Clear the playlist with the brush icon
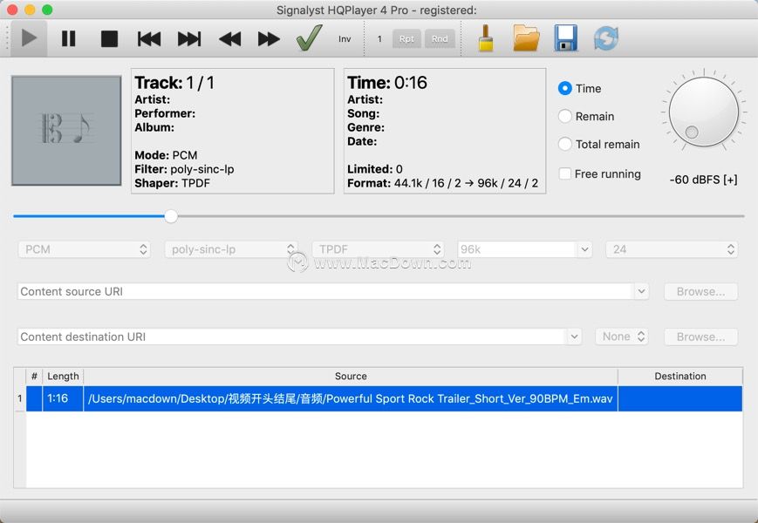The image size is (758, 523). (486, 38)
